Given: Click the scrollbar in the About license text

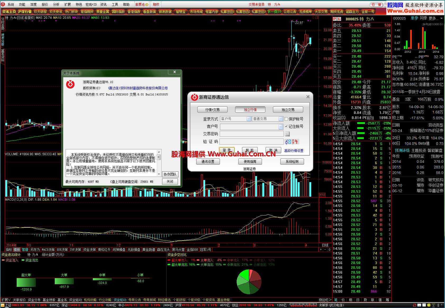Looking at the screenshot, I should 159,163.
